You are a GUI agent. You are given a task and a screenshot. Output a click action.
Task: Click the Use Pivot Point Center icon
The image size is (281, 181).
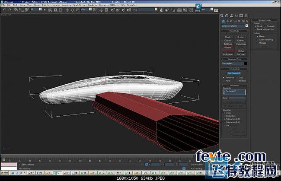click(x=95, y=10)
